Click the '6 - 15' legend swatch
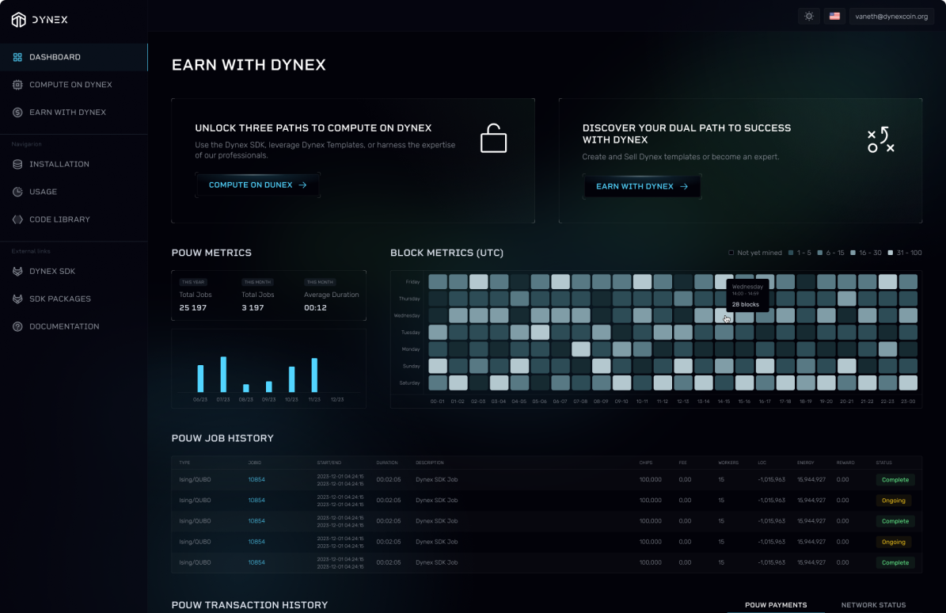946x613 pixels. (820, 253)
